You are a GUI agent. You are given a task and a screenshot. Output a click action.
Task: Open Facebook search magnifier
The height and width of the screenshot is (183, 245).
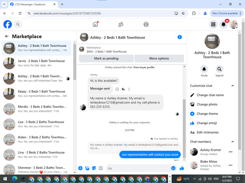click(x=18, y=24)
